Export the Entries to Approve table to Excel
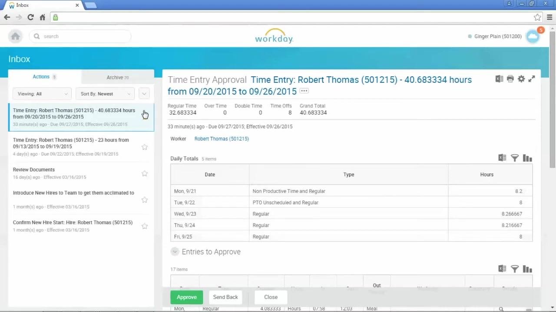Image resolution: width=556 pixels, height=312 pixels. [x=502, y=269]
